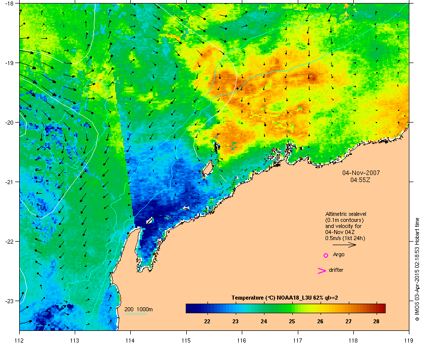This screenshot has width=424, height=343.
Task: Click the colorbar tick label 27
Action: [348, 321]
